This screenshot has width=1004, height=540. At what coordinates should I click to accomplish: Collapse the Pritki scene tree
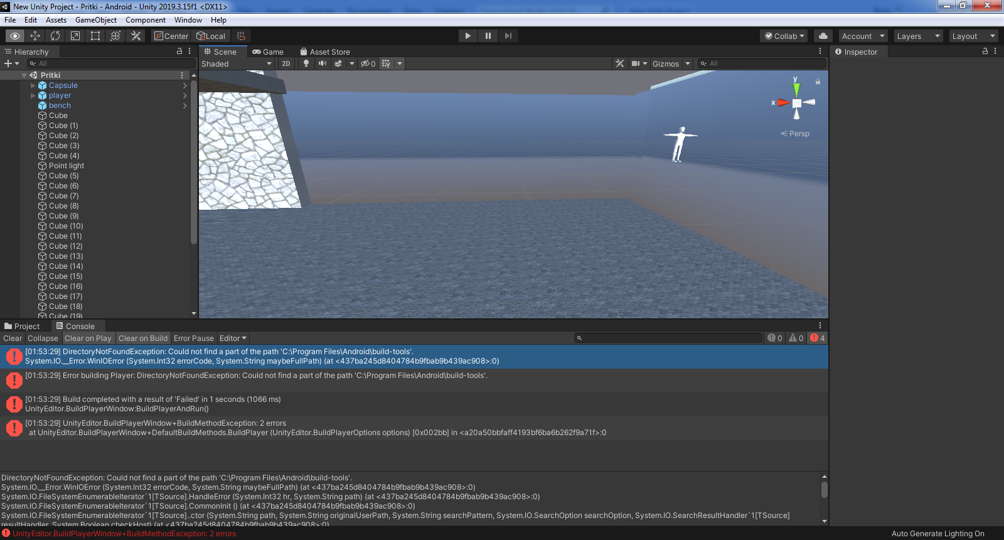click(24, 75)
